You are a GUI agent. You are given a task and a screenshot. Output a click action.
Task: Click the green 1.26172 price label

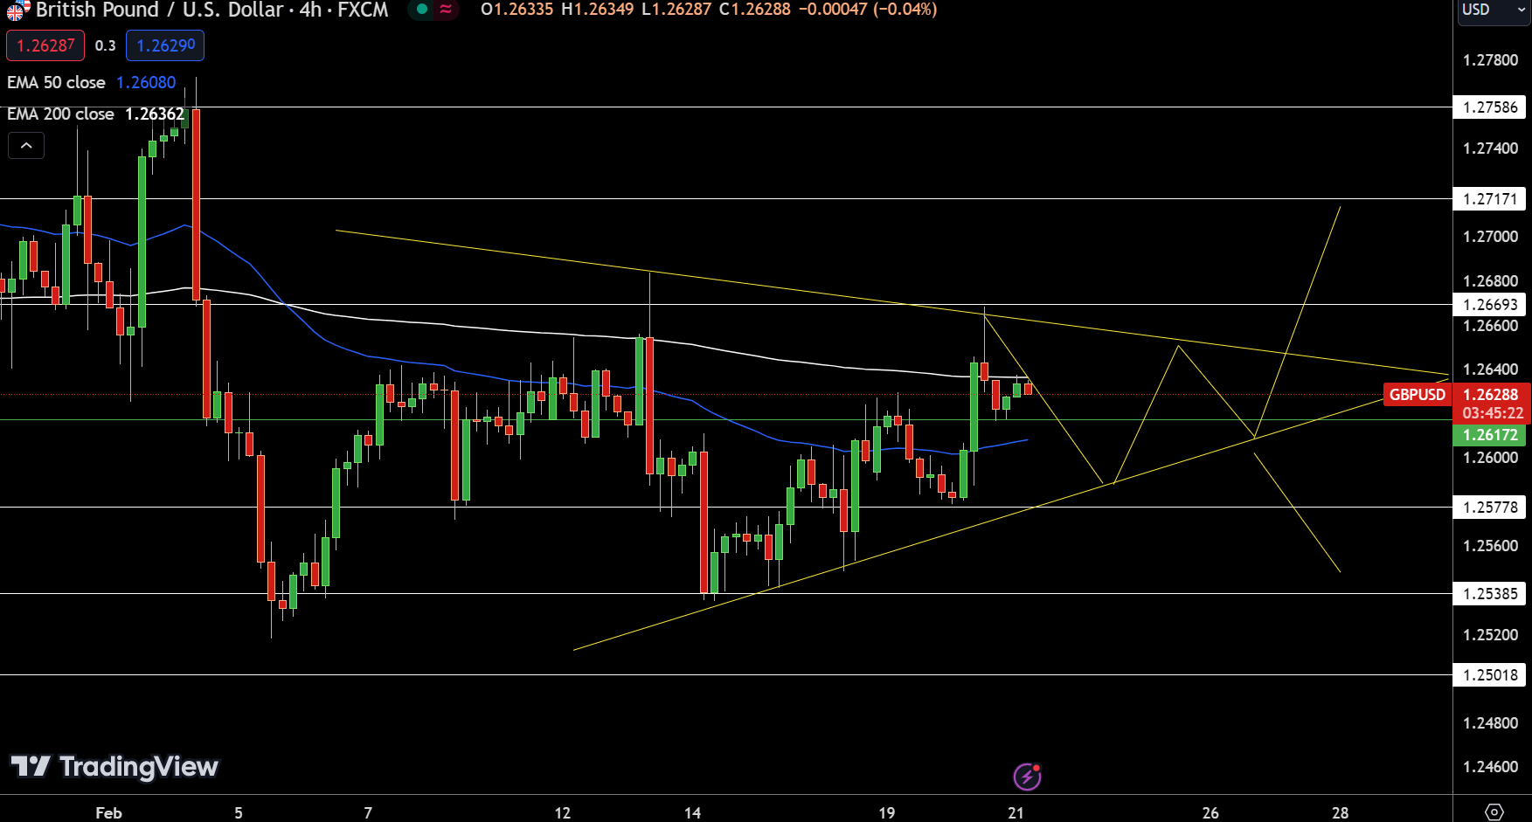coord(1491,435)
